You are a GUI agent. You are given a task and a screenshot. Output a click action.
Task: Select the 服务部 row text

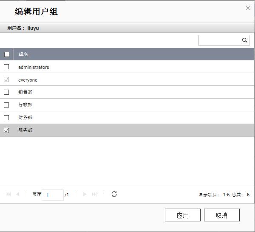coord(25,130)
